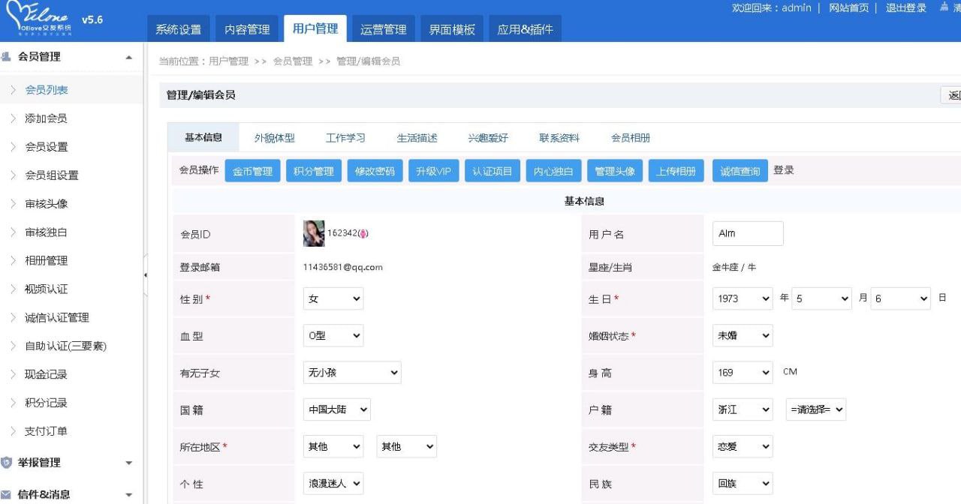Click the pink gender icon beside member ID
Image resolution: width=961 pixels, height=504 pixels.
[x=363, y=234]
